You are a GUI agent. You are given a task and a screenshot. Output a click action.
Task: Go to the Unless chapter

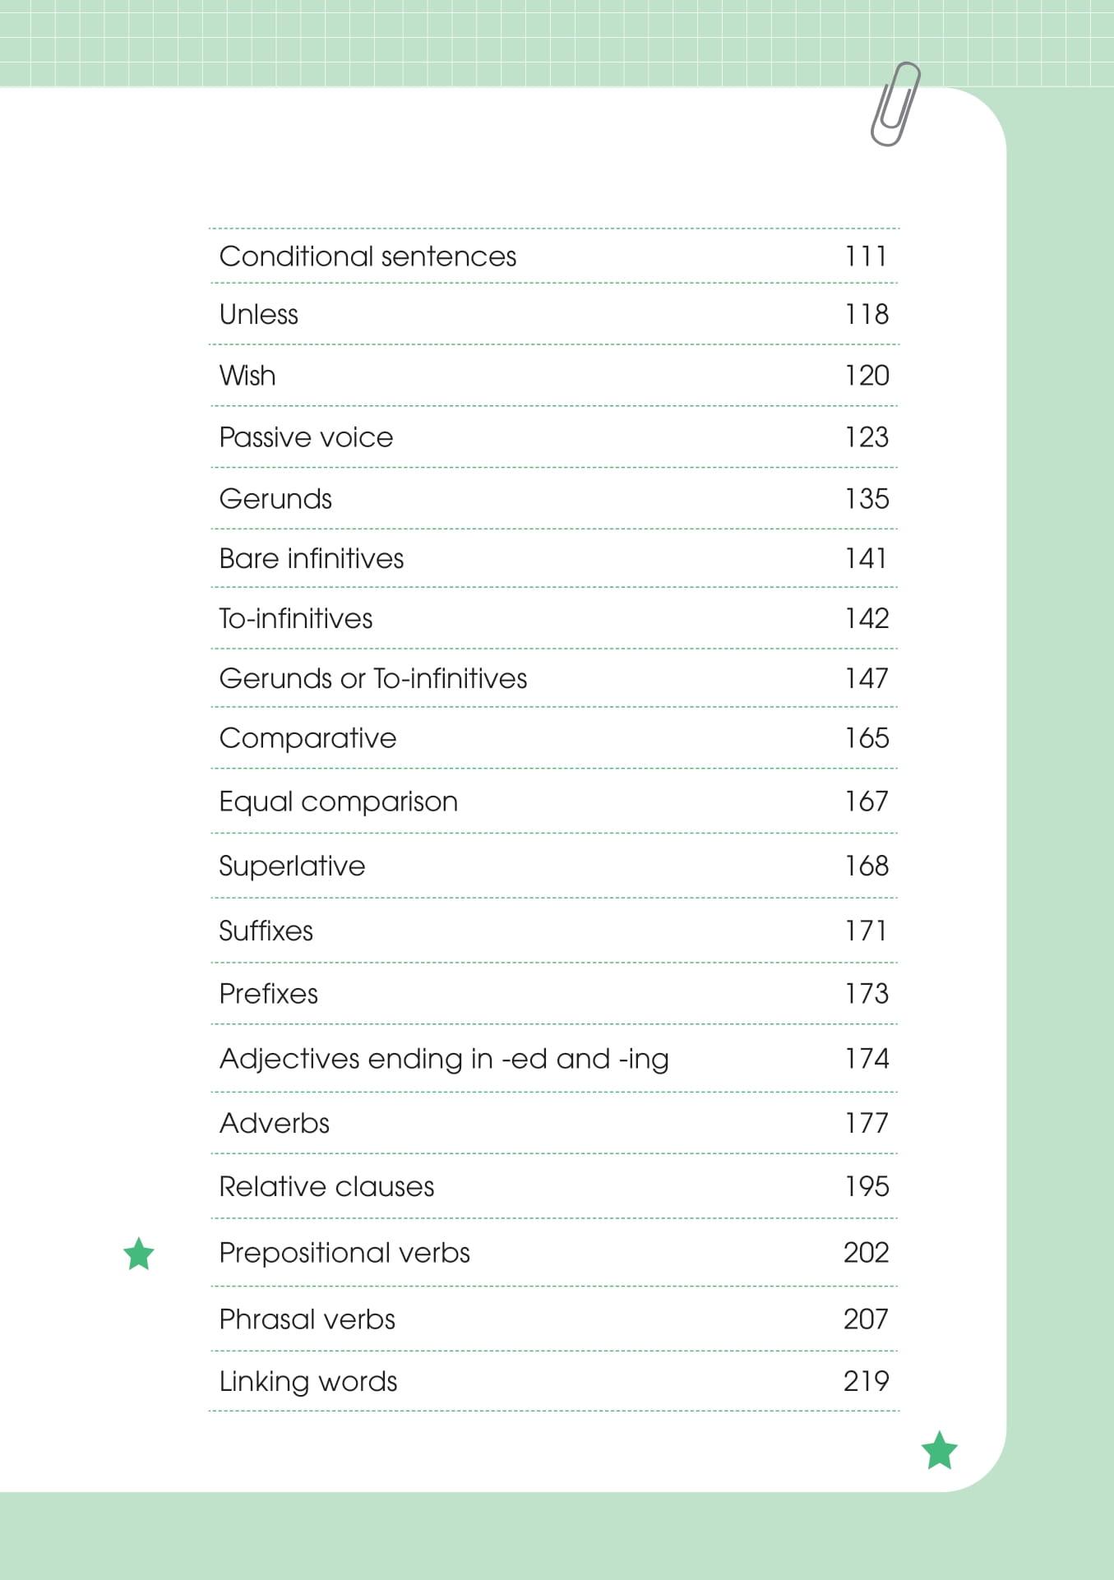point(258,315)
